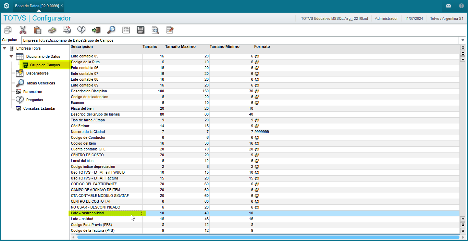Select the CENTRO DE COSTO row
The width and height of the screenshot is (468, 241).
[265, 155]
